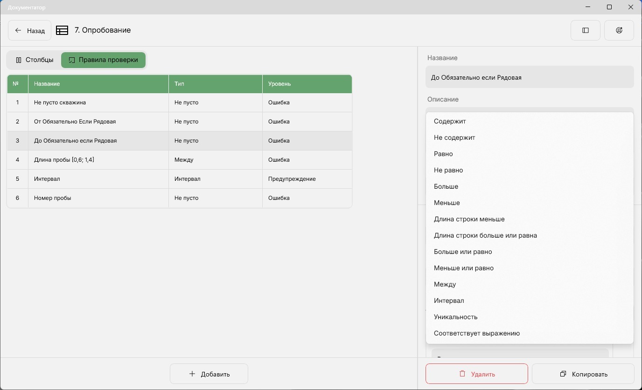Image resolution: width=642 pixels, height=390 pixels.
Task: Pick the 'Уникальность' option
Action: coord(530,317)
